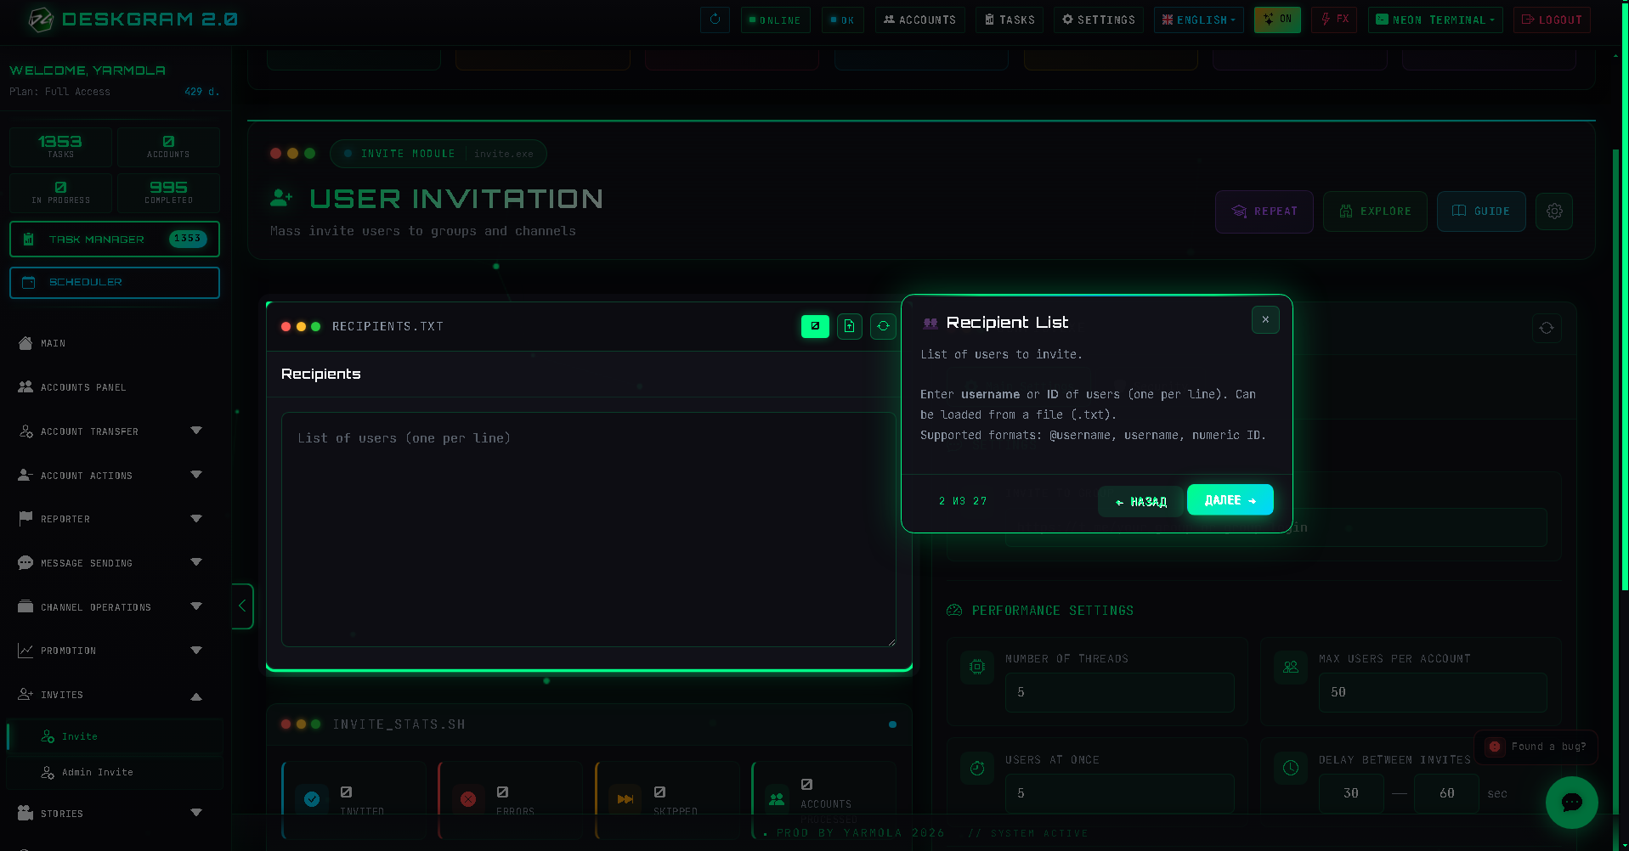The width and height of the screenshot is (1629, 851).
Task: Click the Users At Once input field
Action: (1119, 793)
